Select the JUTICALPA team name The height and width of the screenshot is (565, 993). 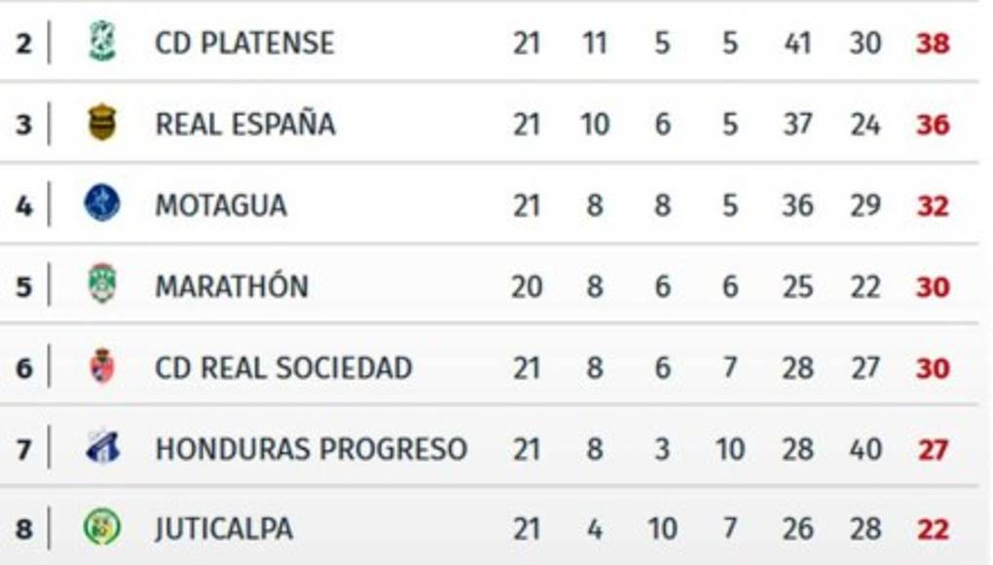[223, 529]
